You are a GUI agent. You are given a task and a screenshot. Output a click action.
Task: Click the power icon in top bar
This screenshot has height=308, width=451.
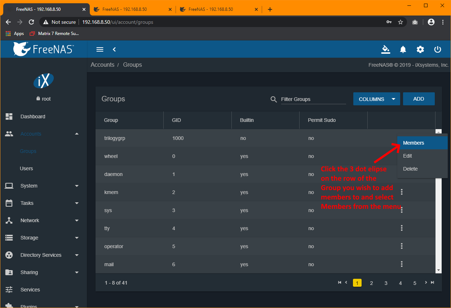(438, 49)
